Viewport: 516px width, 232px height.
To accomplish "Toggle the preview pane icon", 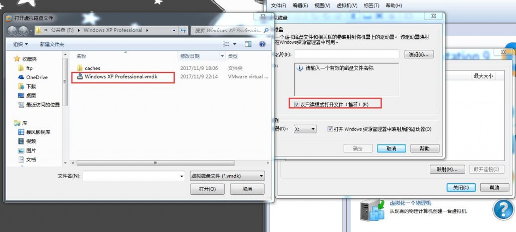I will click(248, 44).
